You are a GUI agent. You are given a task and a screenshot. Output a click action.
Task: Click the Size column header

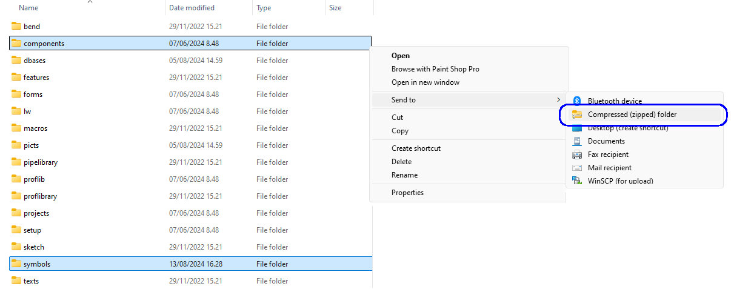pyautogui.click(x=335, y=8)
